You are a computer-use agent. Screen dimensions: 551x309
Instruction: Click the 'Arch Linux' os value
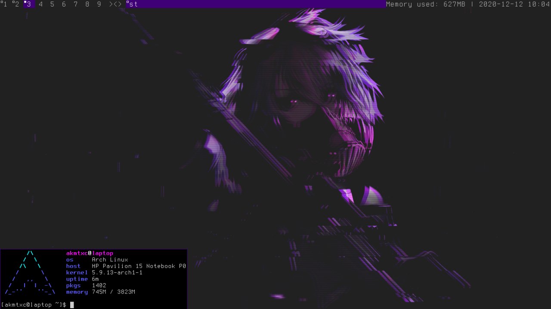click(110, 260)
